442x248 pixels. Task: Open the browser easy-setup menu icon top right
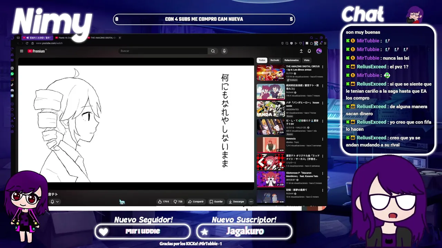coord(325,43)
